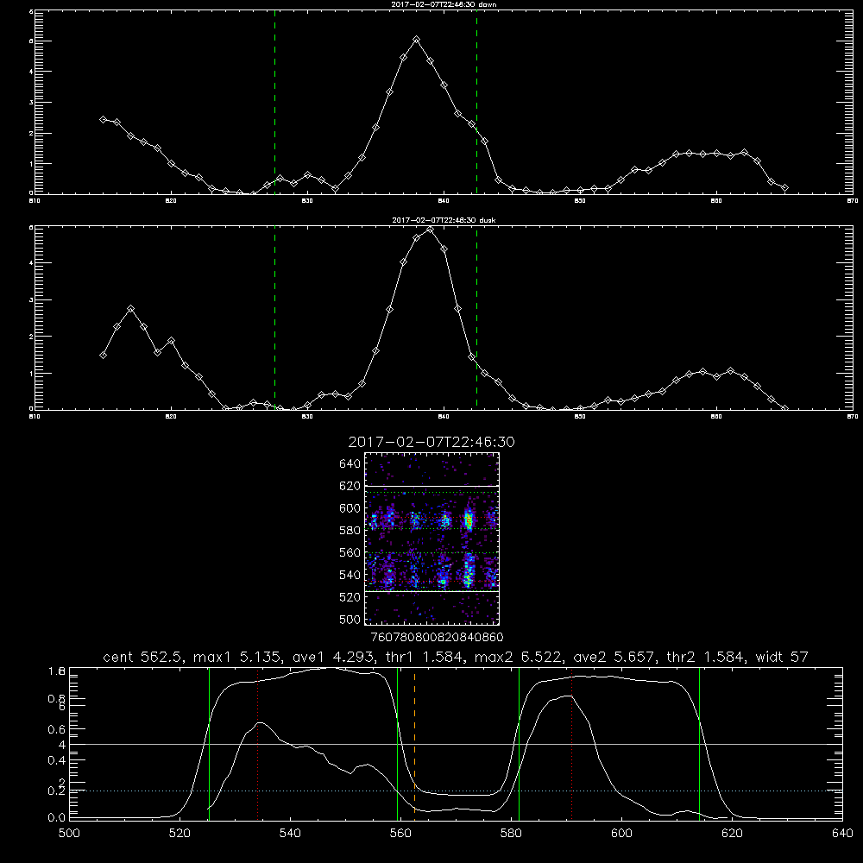Image resolution: width=863 pixels, height=863 pixels.
Task: Click the first diamond marker on dawn curve
Action: point(103,119)
